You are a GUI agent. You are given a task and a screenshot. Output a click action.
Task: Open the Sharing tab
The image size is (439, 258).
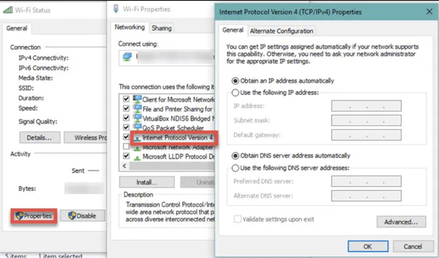pyautogui.click(x=161, y=28)
